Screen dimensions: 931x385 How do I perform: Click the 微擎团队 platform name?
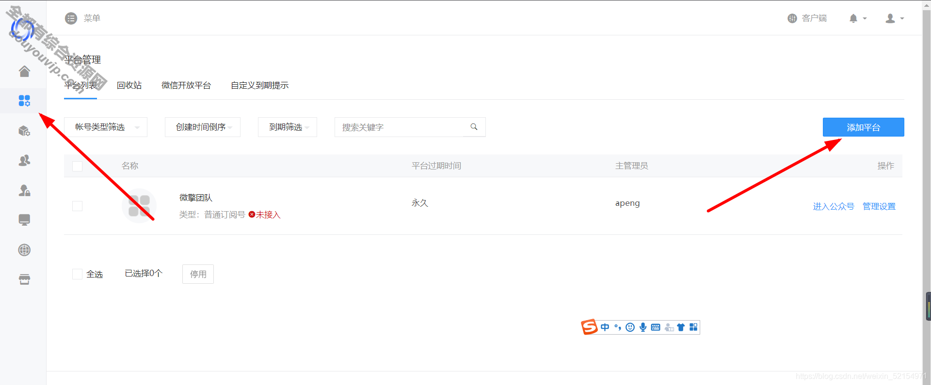pyautogui.click(x=196, y=198)
